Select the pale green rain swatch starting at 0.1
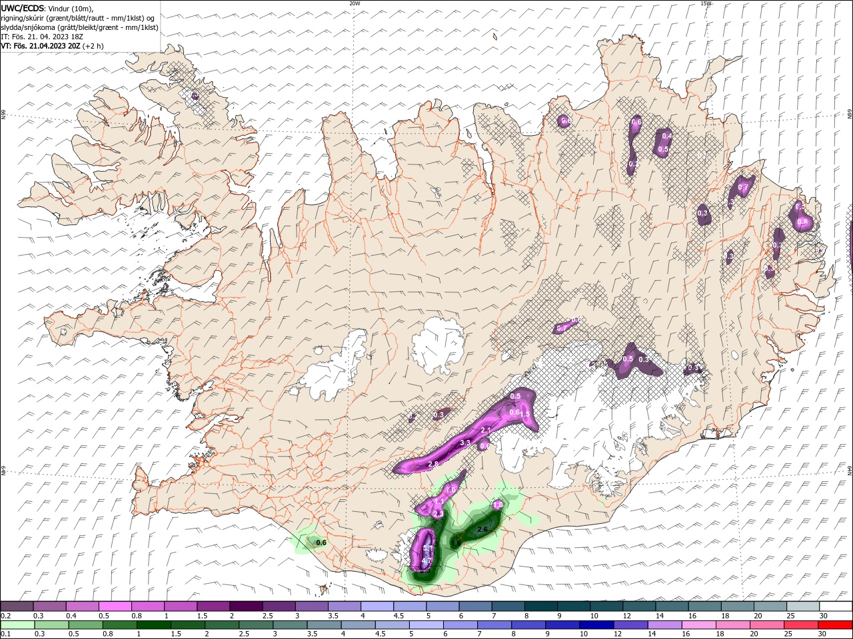Viewport: 853px width, 639px height. (17, 625)
